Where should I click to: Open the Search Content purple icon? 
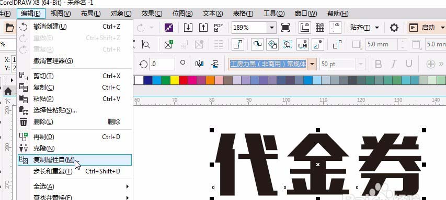pos(169,28)
